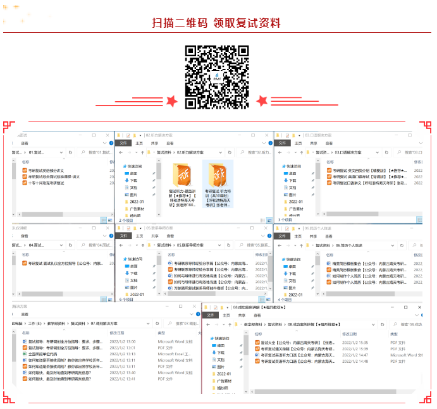Go back in the 03.口语解决方案 window
437x409 pixels.
coord(280,152)
